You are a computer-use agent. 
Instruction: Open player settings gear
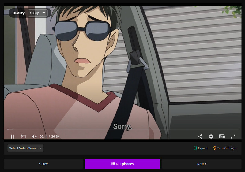211,136
